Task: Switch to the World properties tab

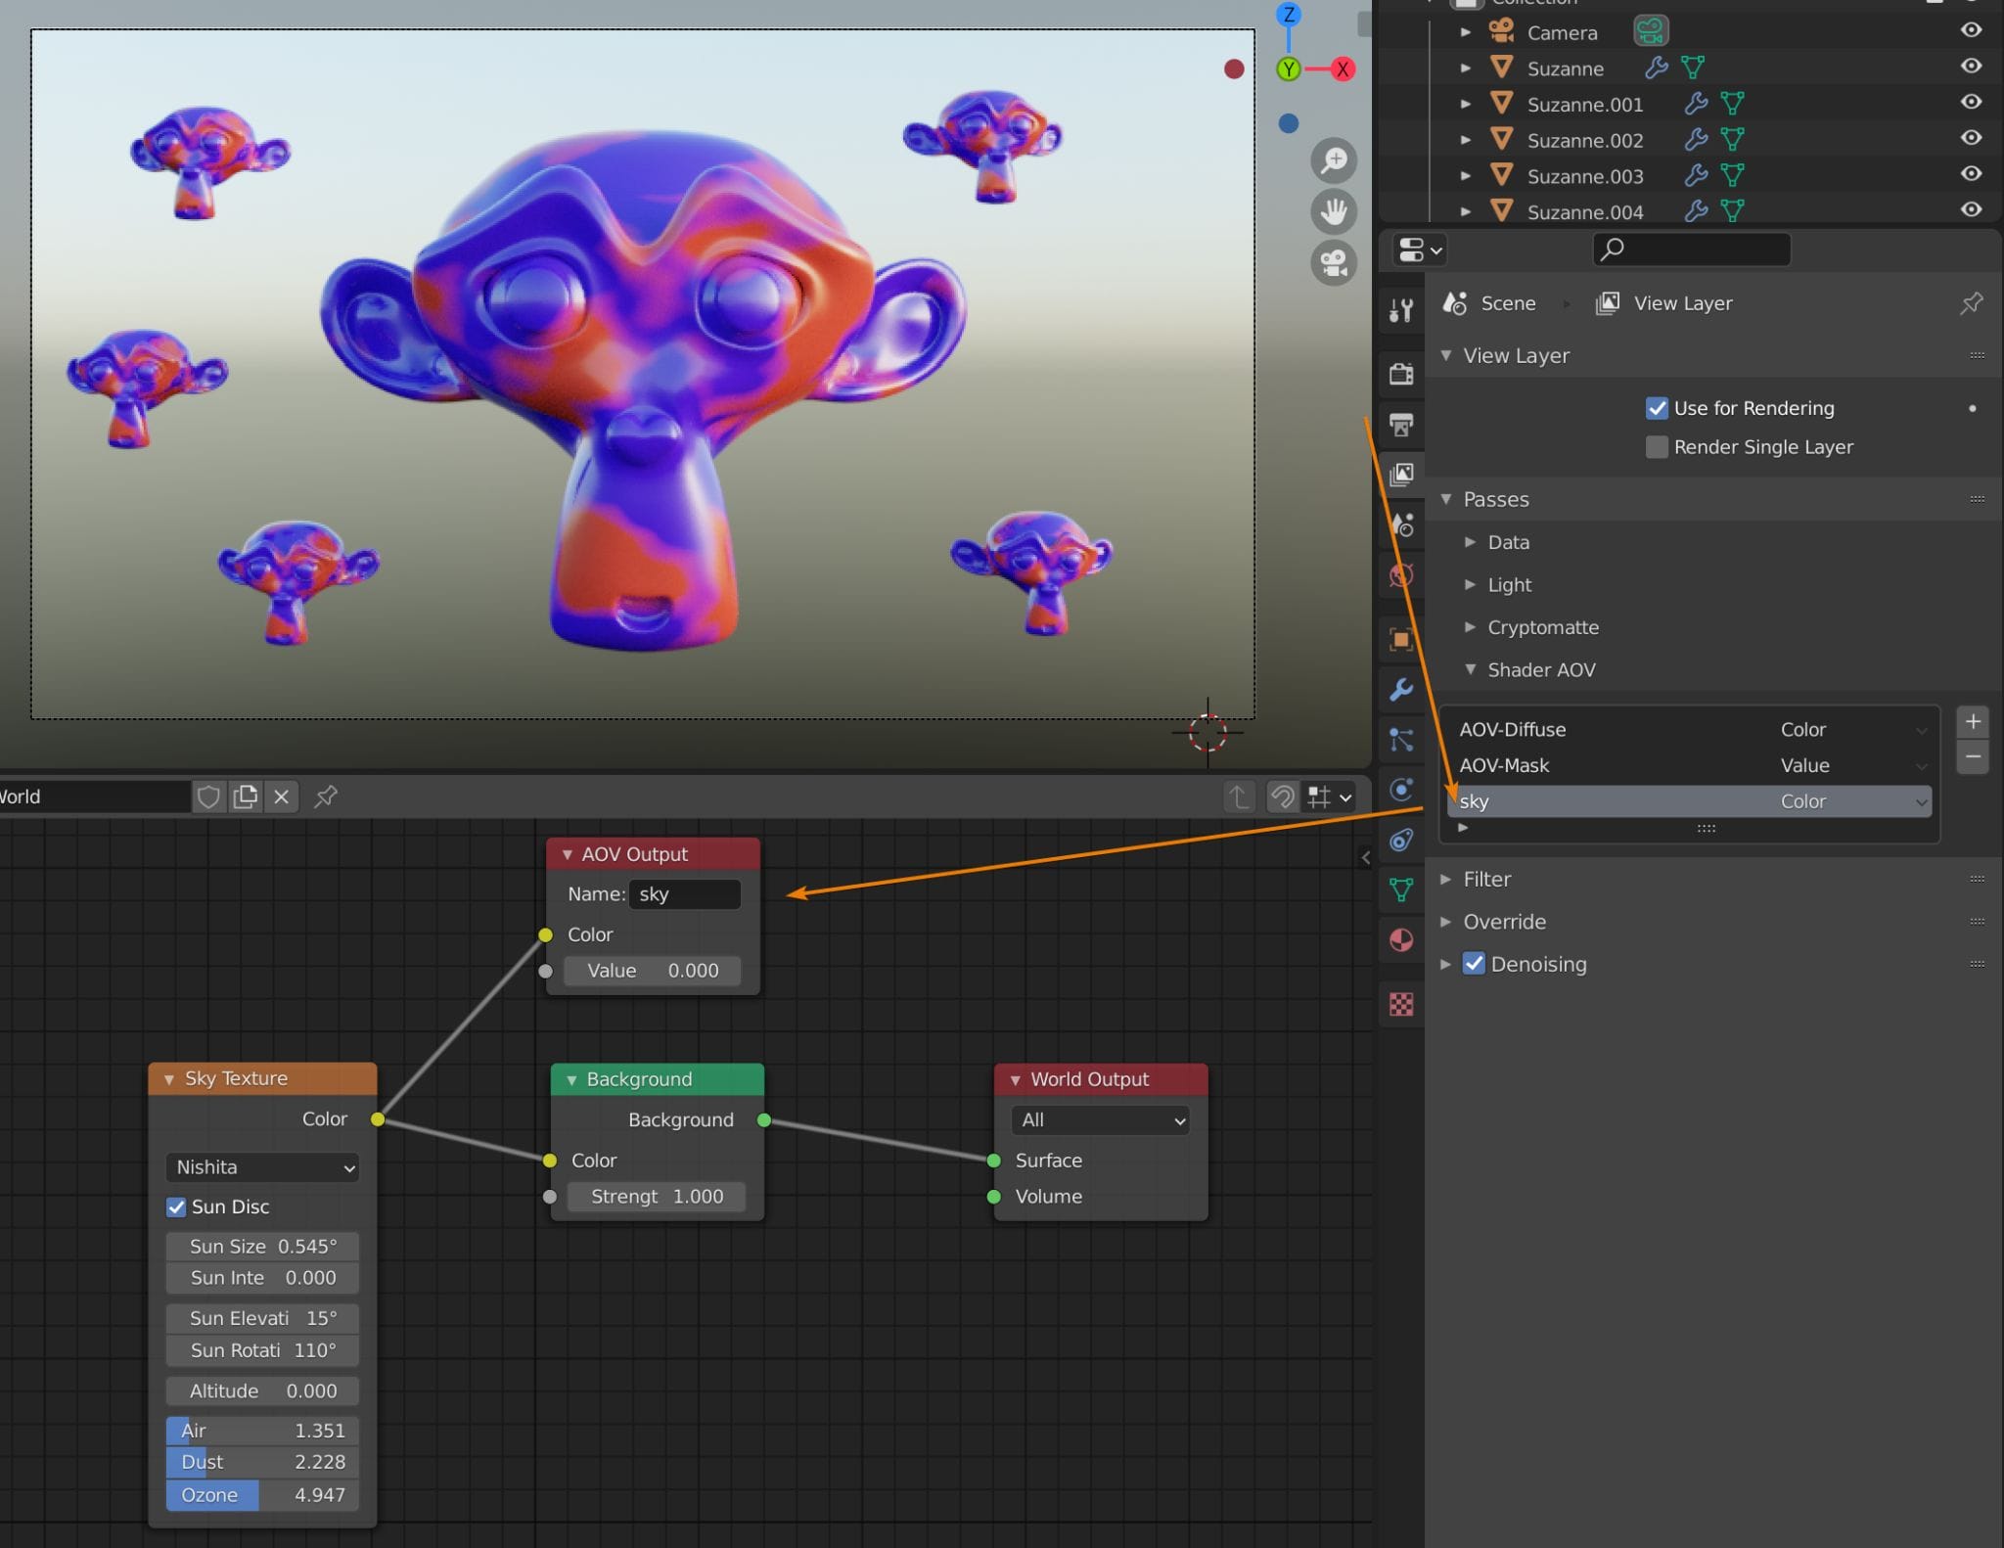Action: point(1401,575)
